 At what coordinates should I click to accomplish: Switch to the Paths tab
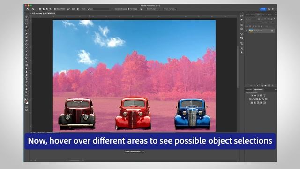(x=270, y=15)
